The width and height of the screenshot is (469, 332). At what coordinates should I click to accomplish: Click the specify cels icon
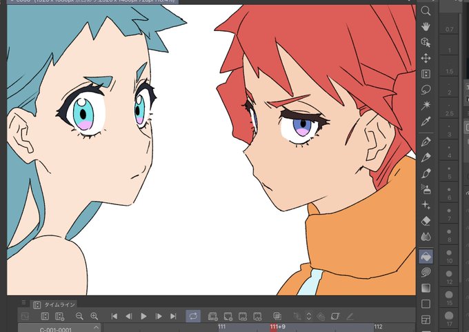click(243, 316)
